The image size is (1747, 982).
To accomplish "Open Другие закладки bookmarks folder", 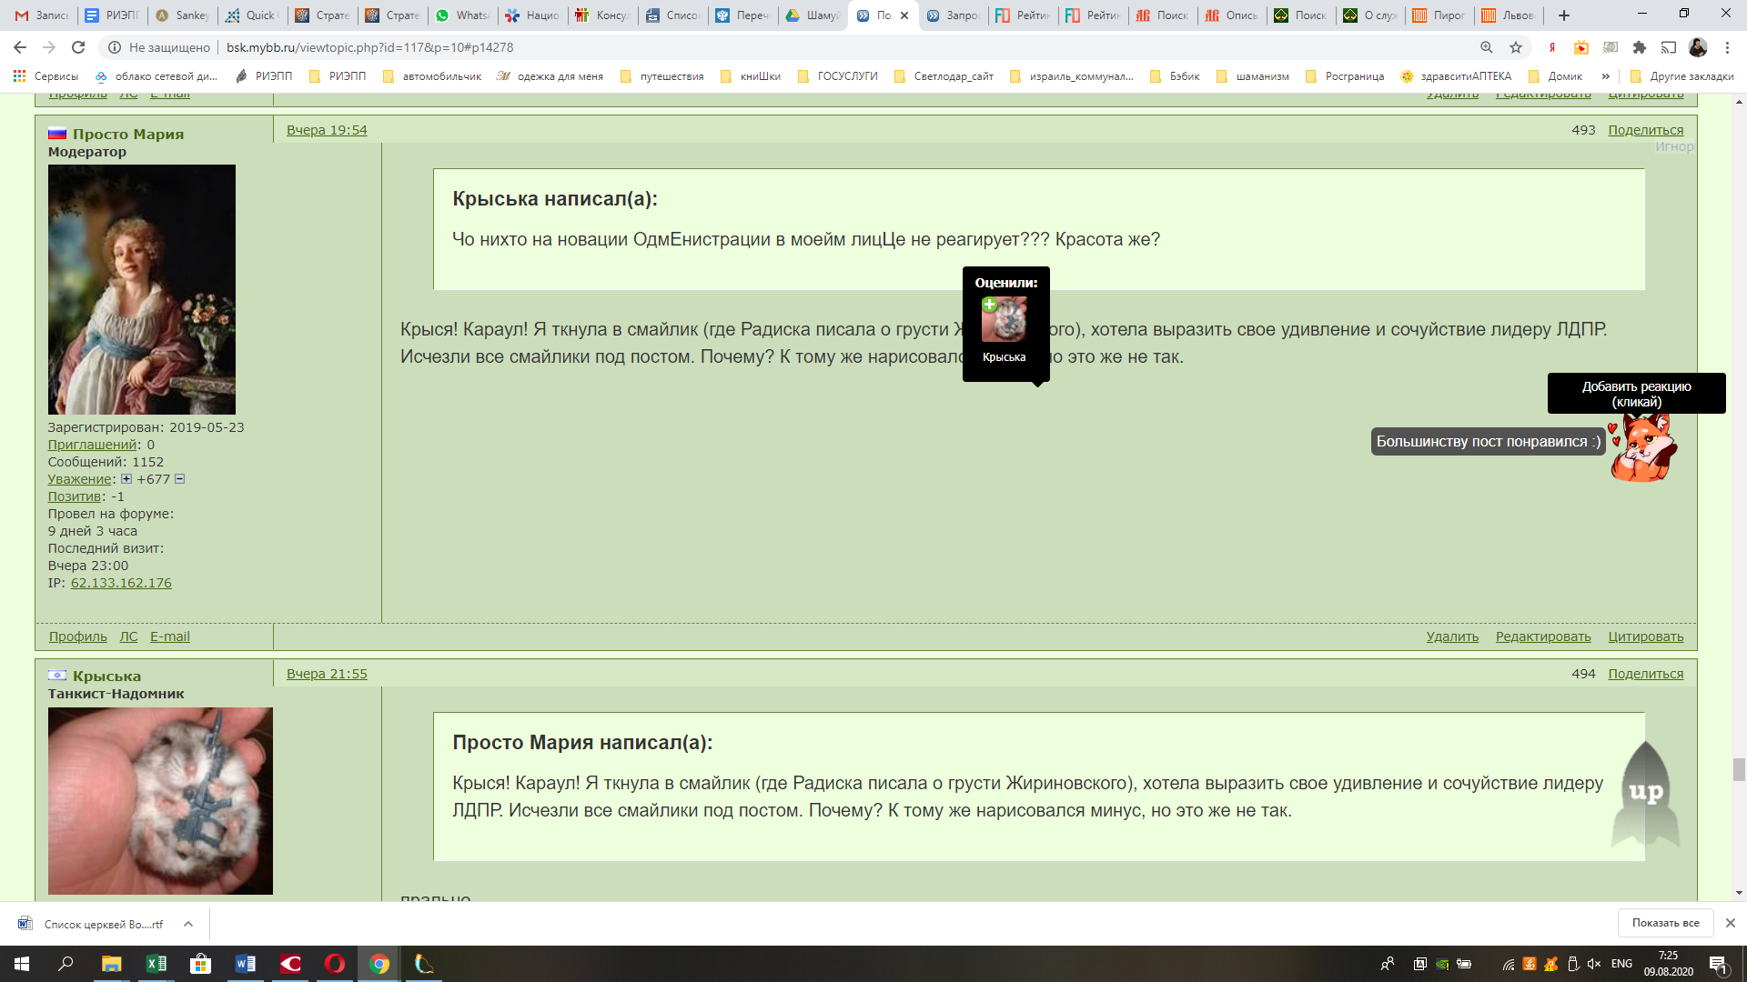I will pyautogui.click(x=1681, y=76).
